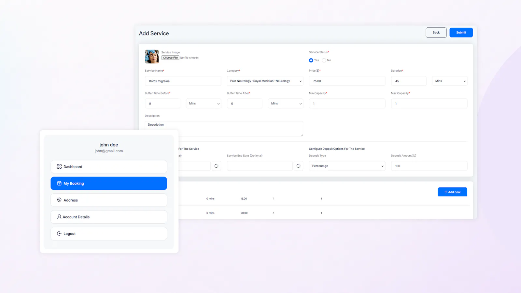Click Buffer Time After value field
The height and width of the screenshot is (293, 521).
[x=245, y=104]
